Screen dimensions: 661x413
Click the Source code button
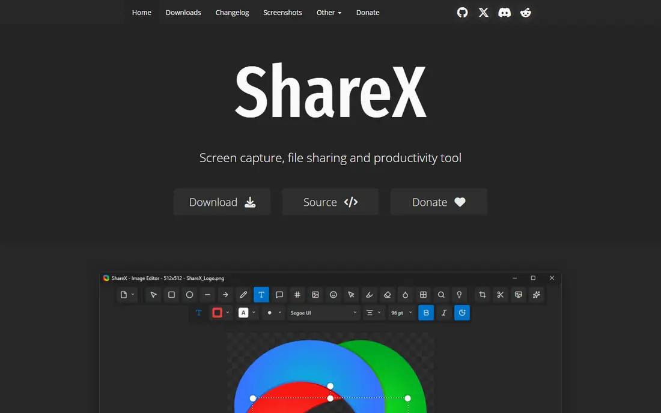click(330, 202)
